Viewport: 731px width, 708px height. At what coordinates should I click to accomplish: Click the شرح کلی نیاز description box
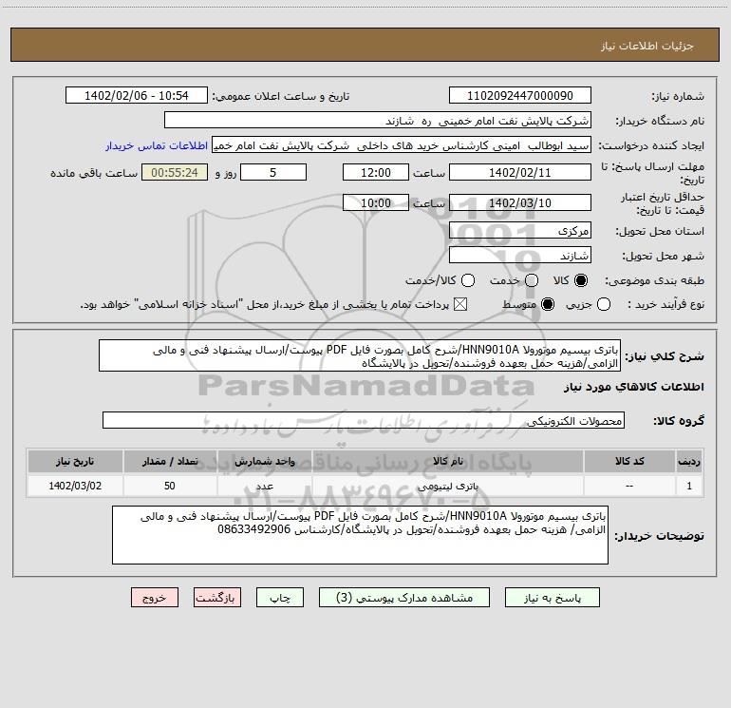click(x=360, y=356)
